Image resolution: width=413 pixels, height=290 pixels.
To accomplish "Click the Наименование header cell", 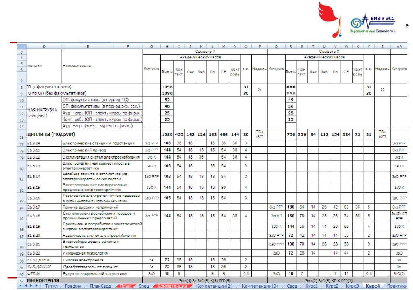I will coord(102,66).
